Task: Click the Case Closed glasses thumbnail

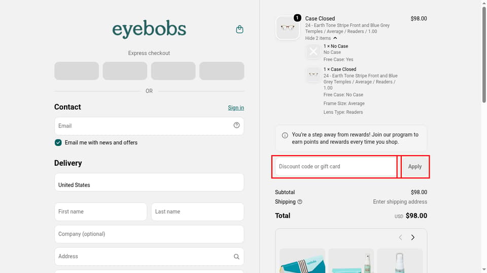Action: [287, 28]
